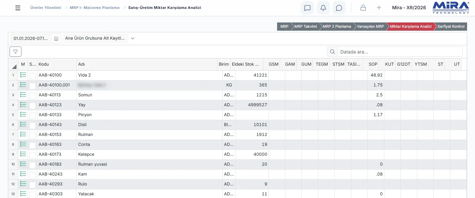475x198 pixels.
Task: Tick the checkbox for Vida 2 row
Action: click(x=32, y=76)
